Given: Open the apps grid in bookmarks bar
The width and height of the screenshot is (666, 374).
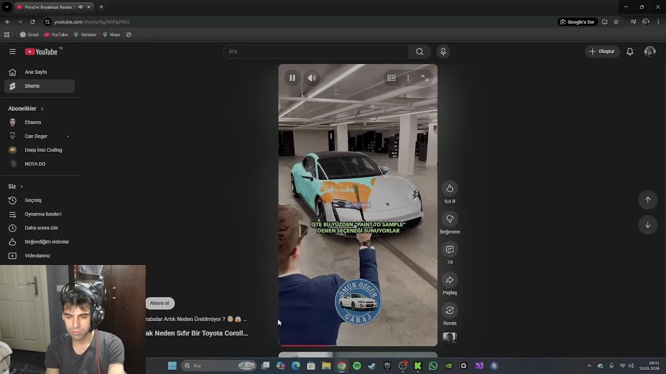Looking at the screenshot, I should pyautogui.click(x=7, y=35).
